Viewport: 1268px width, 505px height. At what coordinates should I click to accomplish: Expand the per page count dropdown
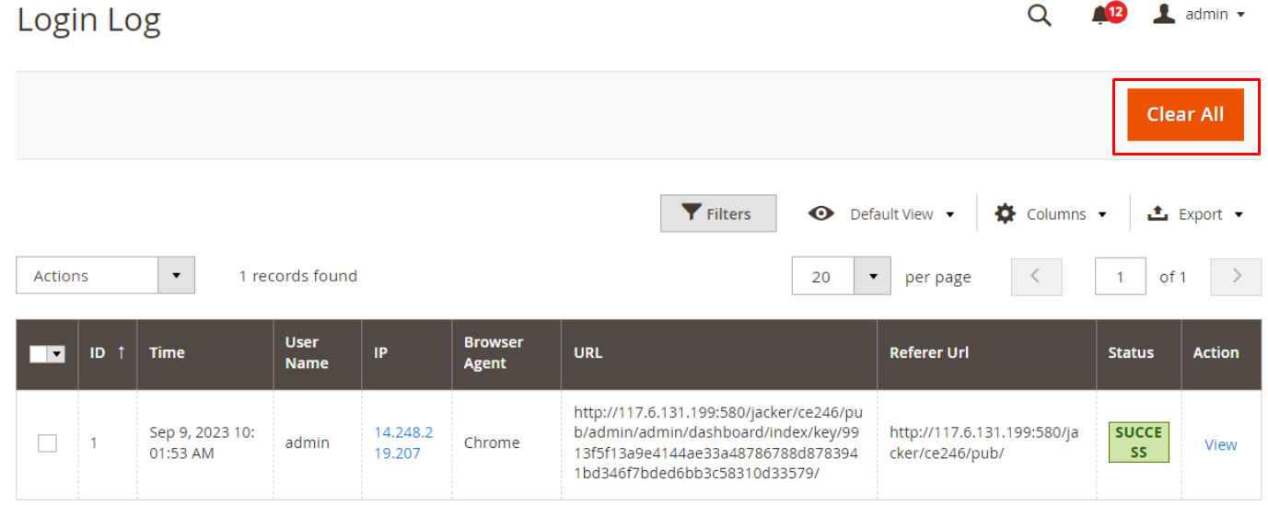pos(872,276)
